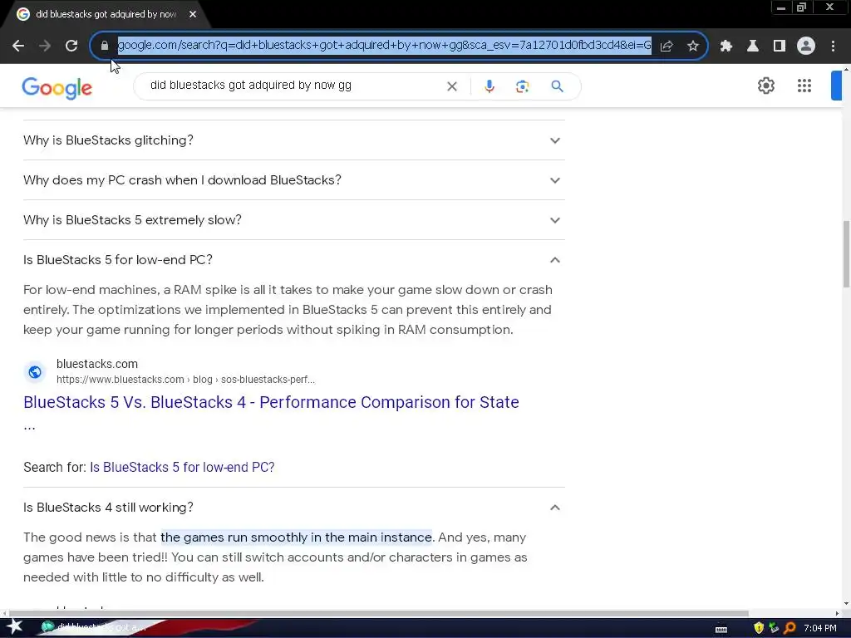
Task: Click the horizontal scrollbar at bottom
Action: (378, 613)
